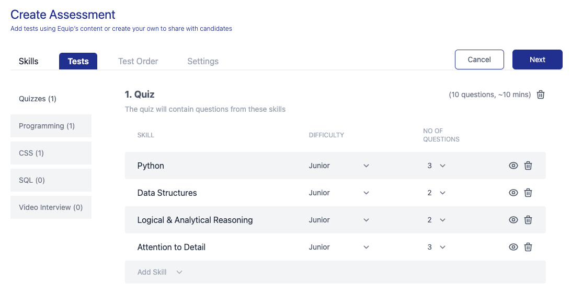
Task: Expand Python number of questions dropdown
Action: [x=436, y=166]
